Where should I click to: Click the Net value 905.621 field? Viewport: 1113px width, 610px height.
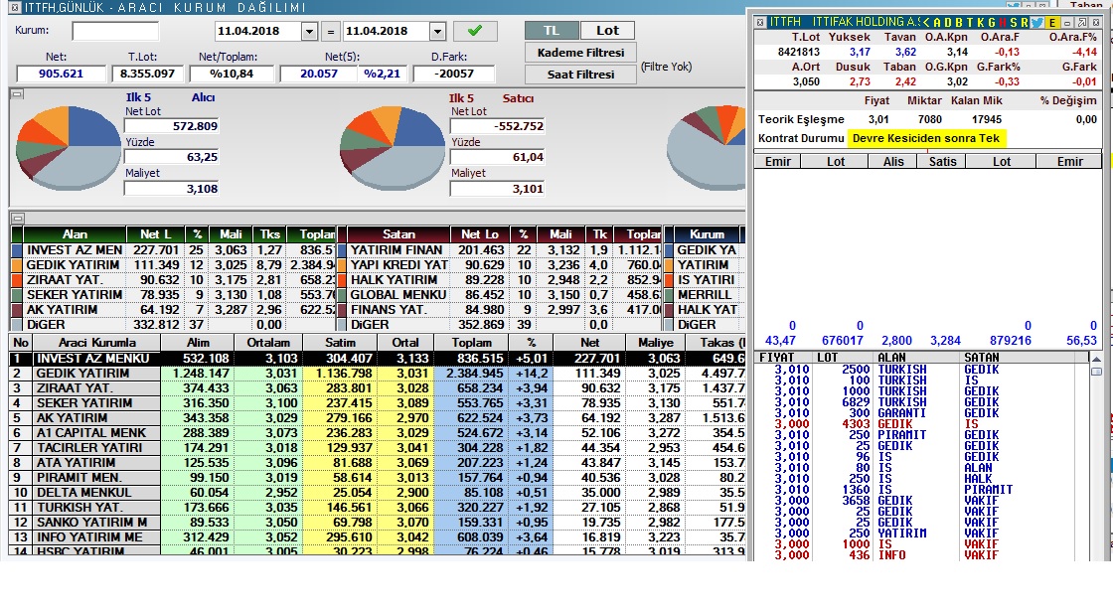pos(61,74)
